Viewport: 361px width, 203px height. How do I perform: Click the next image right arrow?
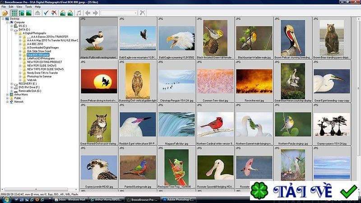tap(95, 13)
